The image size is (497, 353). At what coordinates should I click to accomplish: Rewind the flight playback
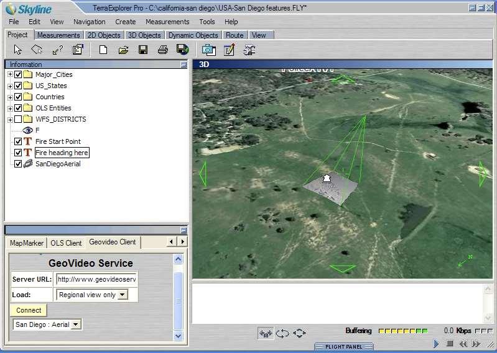coord(463,343)
